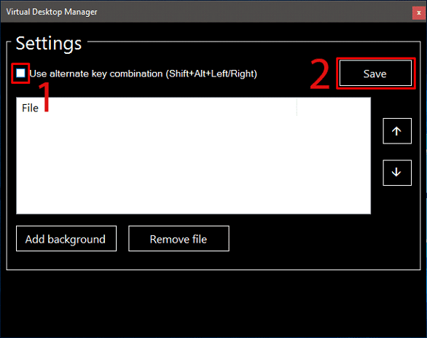Viewport: 427px width, 338px height.
Task: Click inside the empty background file list
Action: (x=193, y=165)
